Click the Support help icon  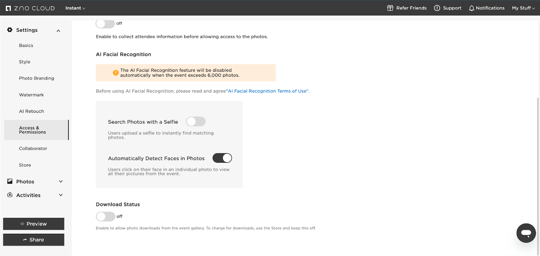[437, 8]
